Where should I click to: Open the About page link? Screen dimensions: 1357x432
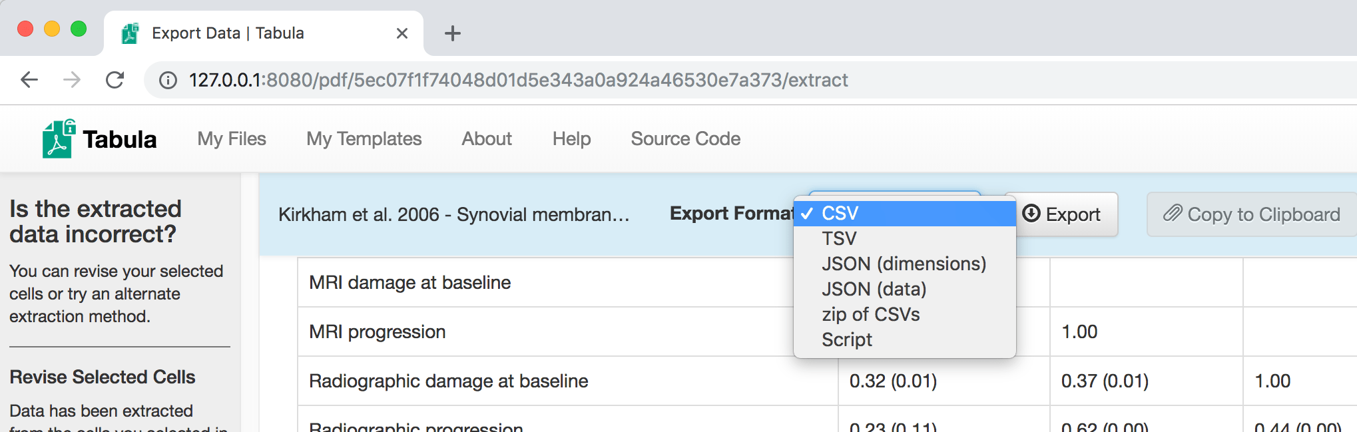[487, 139]
